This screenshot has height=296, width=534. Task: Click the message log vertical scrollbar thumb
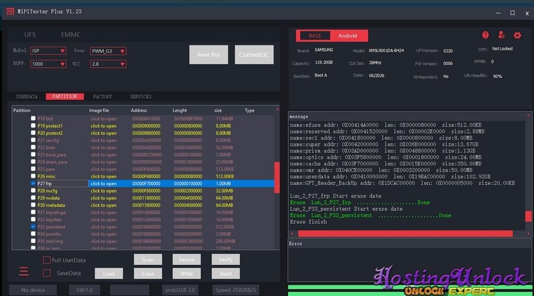528,216
